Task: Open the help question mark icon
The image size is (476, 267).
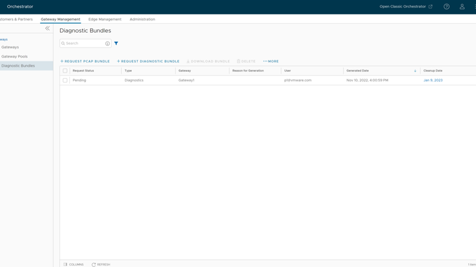Action: [446, 7]
